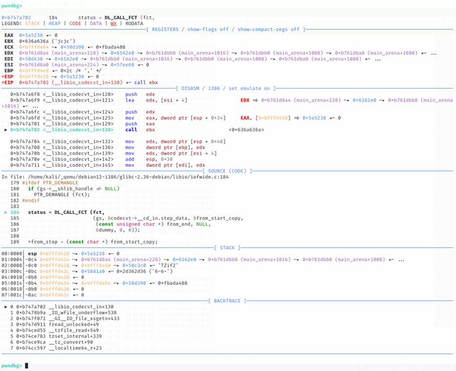456x371 pixels.
Task: Click stack row 04:0010 at 0xbfffd430
Action: [x=43, y=277]
